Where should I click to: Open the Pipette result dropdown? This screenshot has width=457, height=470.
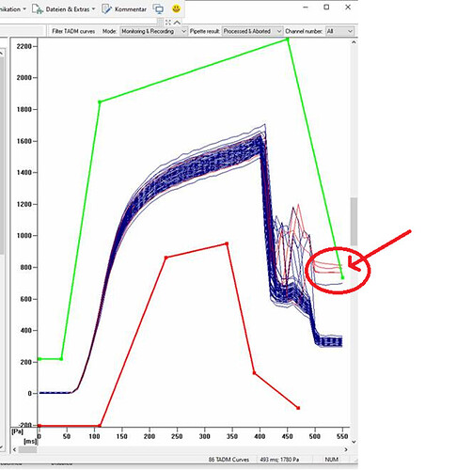252,31
